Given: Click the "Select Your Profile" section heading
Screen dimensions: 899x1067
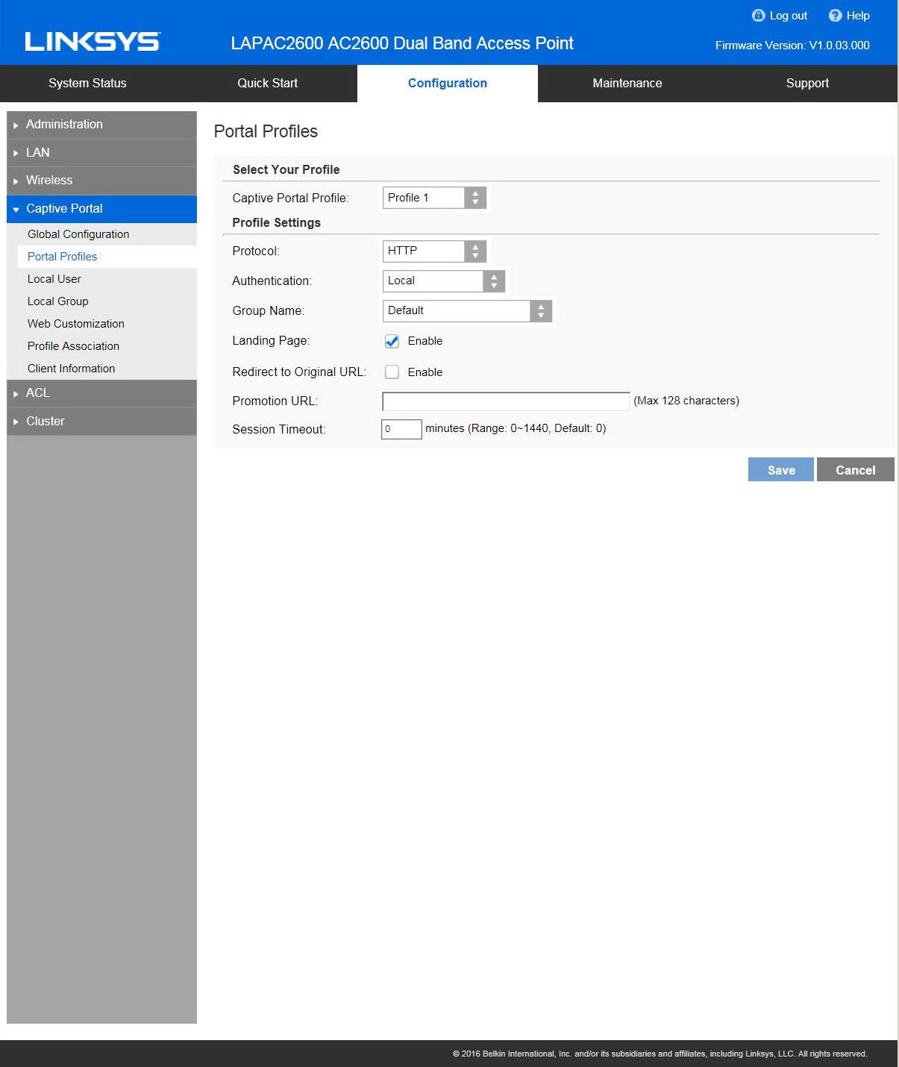Looking at the screenshot, I should point(286,170).
